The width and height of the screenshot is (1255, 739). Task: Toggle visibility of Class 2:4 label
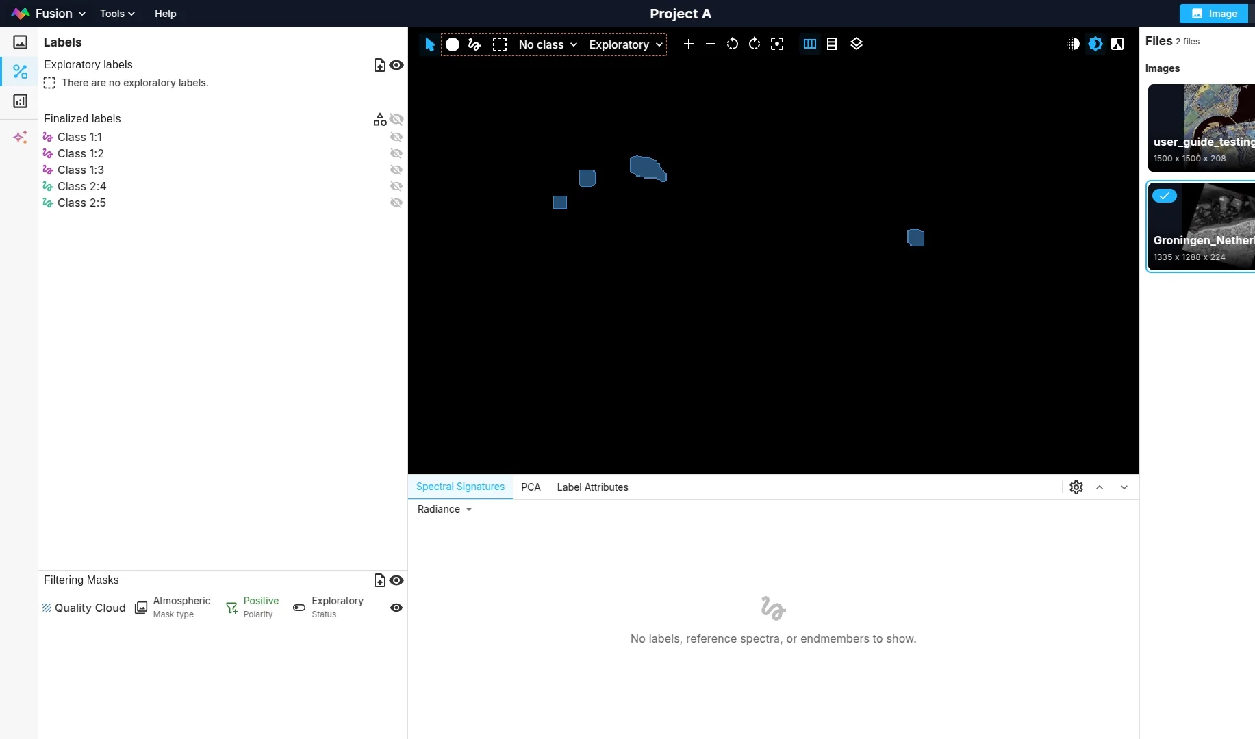coord(396,186)
